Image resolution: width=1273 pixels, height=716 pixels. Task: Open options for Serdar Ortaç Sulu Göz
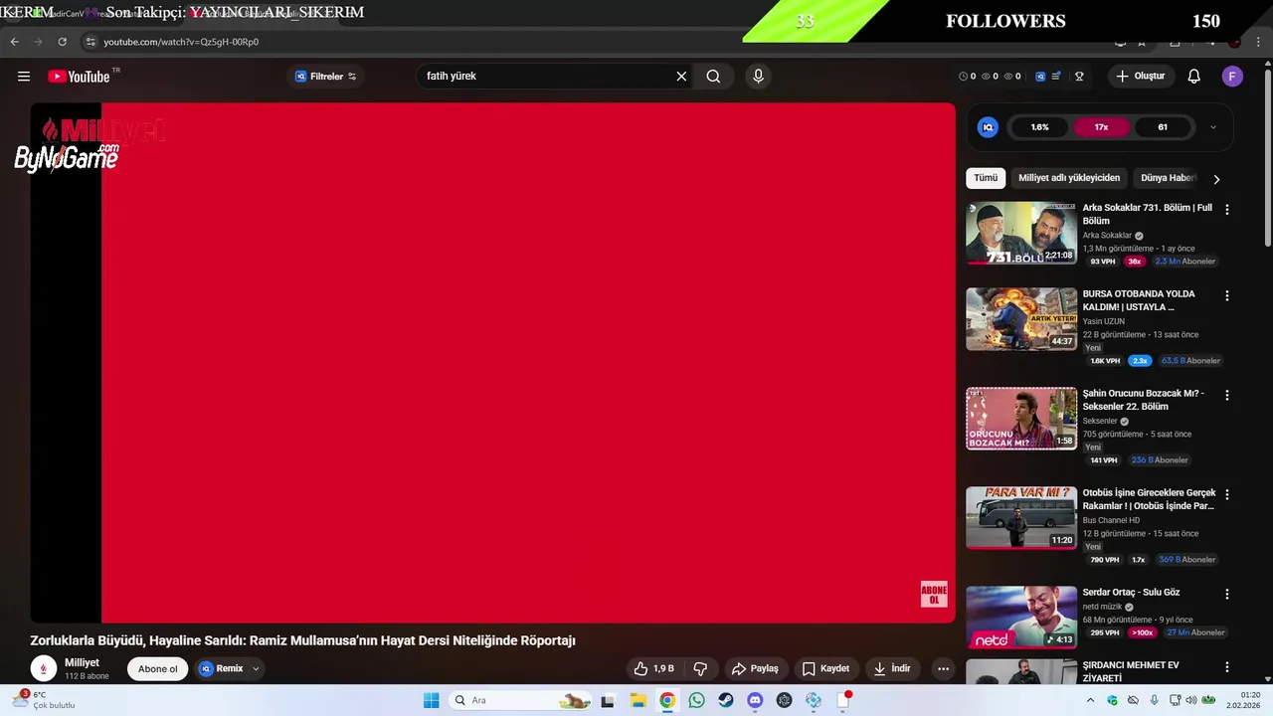pyautogui.click(x=1226, y=594)
